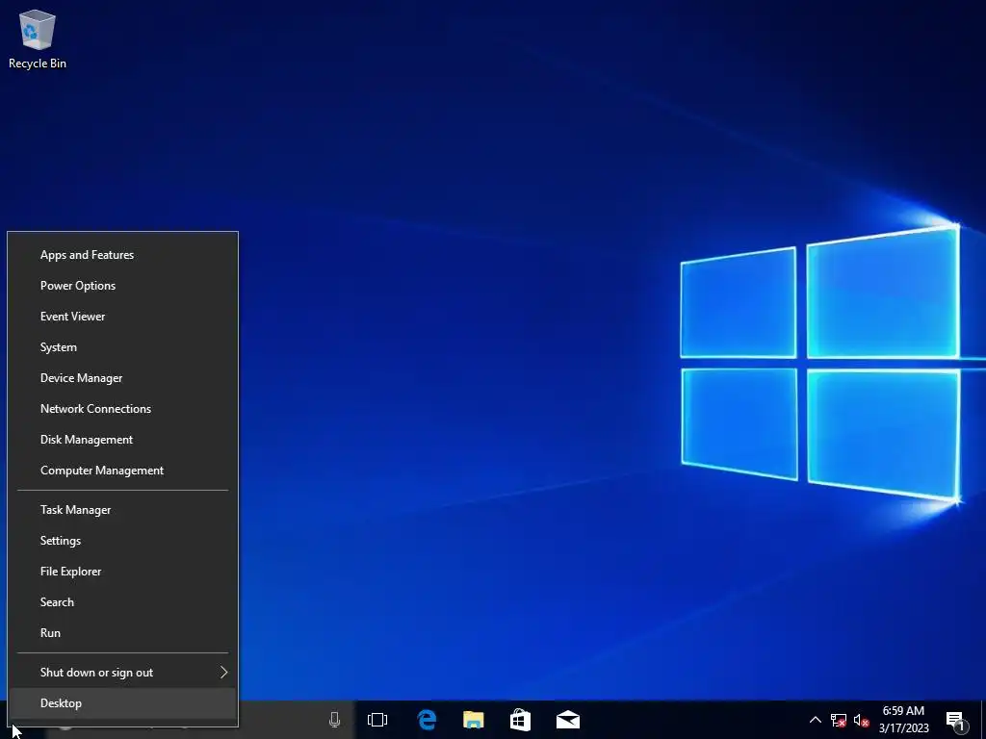The image size is (986, 739).
Task: Select Disk Management in menu
Action: point(122,439)
